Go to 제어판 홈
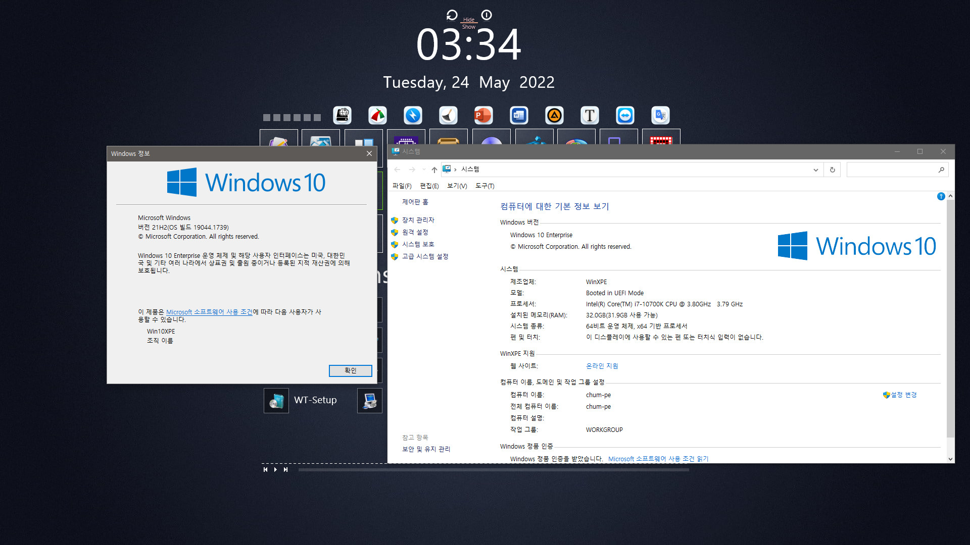 click(x=415, y=202)
